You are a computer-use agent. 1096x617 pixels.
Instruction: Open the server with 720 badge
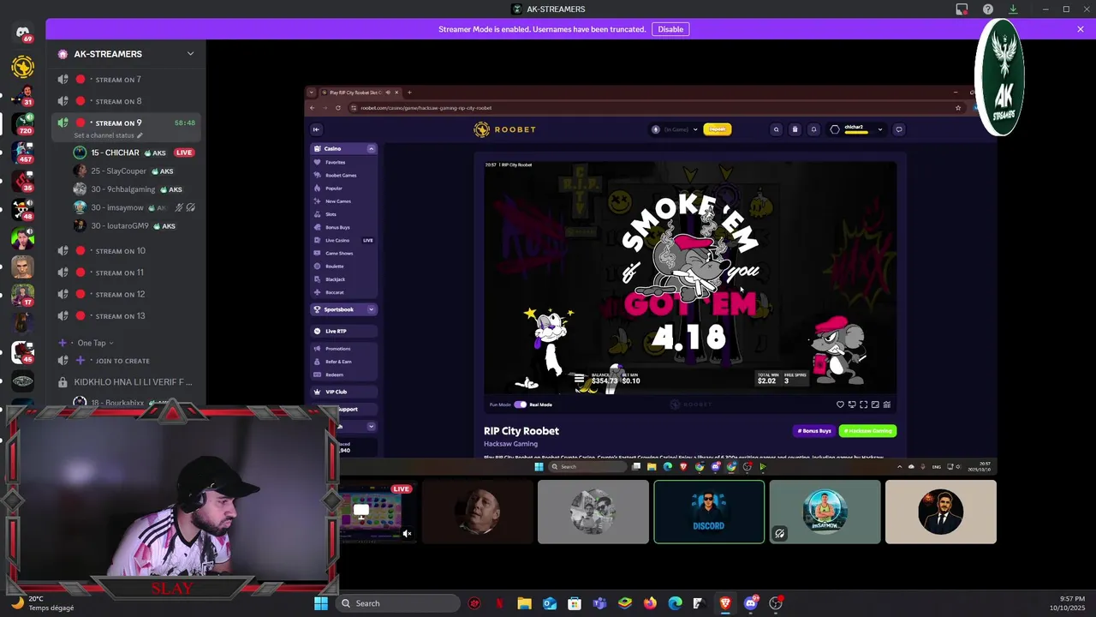tap(23, 123)
